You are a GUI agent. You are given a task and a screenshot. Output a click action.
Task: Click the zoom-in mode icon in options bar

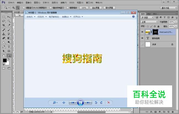click(x=13, y=8)
